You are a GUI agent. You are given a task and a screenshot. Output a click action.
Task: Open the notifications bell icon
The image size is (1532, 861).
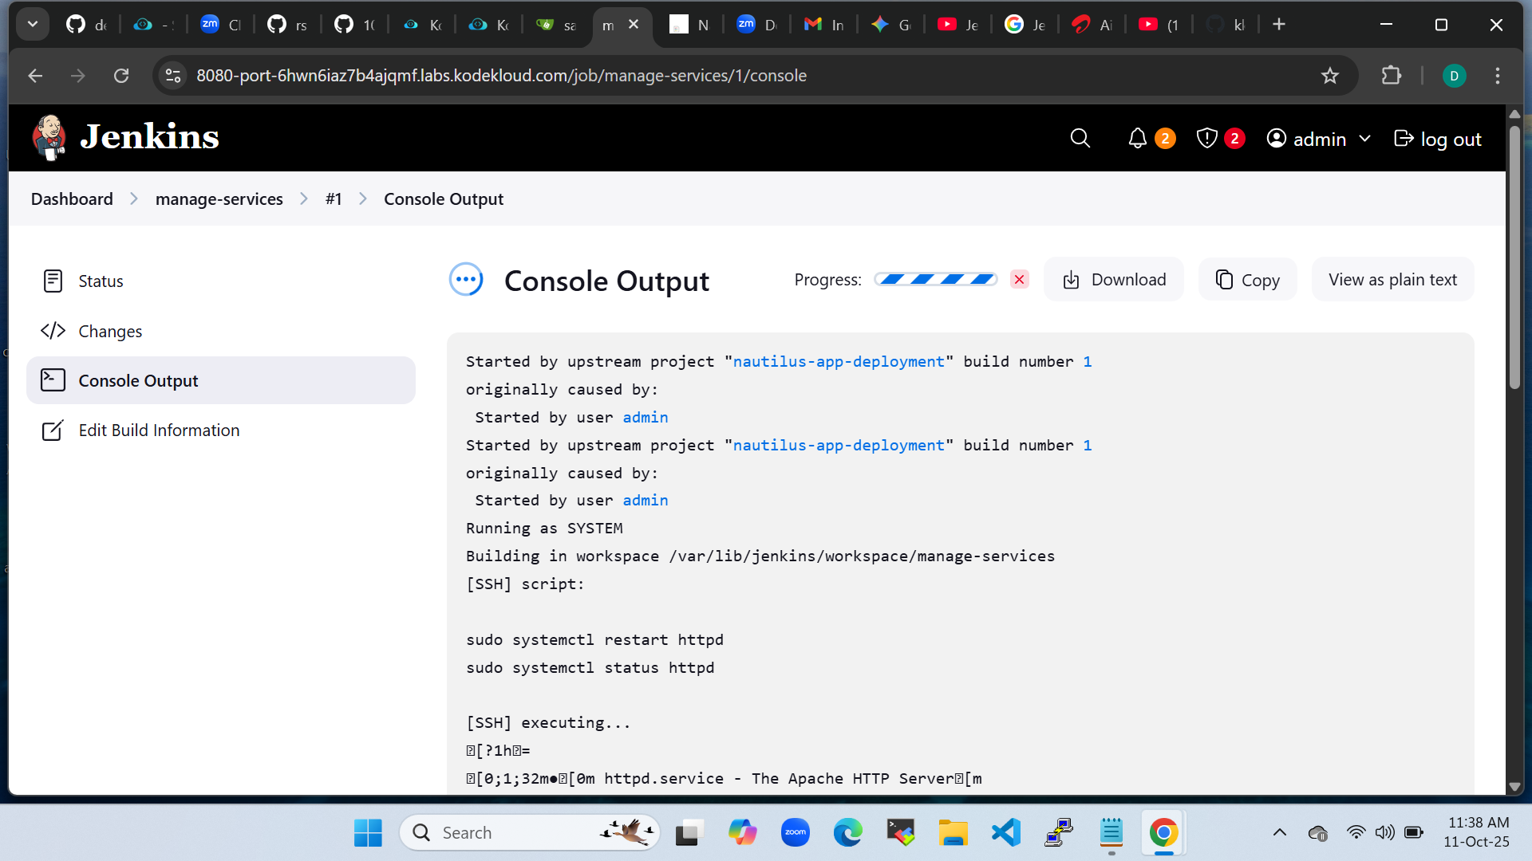pyautogui.click(x=1137, y=139)
